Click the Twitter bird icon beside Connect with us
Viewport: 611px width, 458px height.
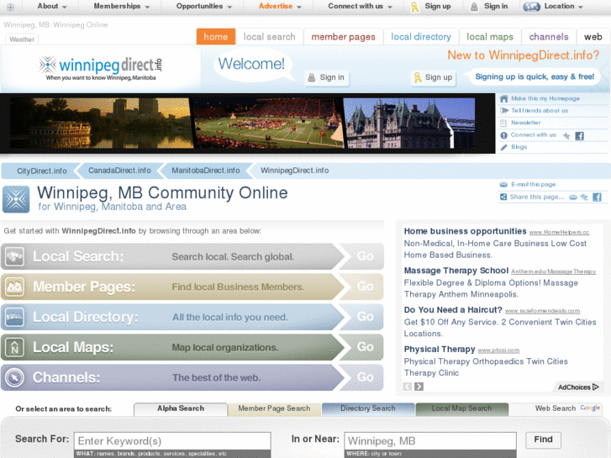566,135
